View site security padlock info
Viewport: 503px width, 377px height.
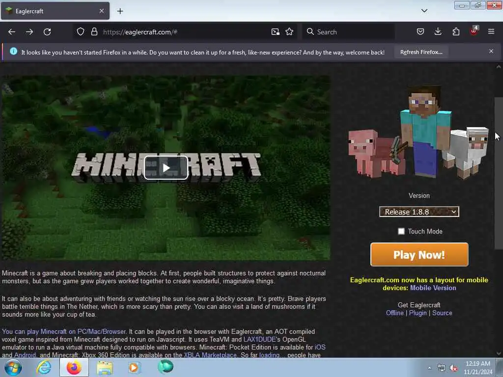94,32
